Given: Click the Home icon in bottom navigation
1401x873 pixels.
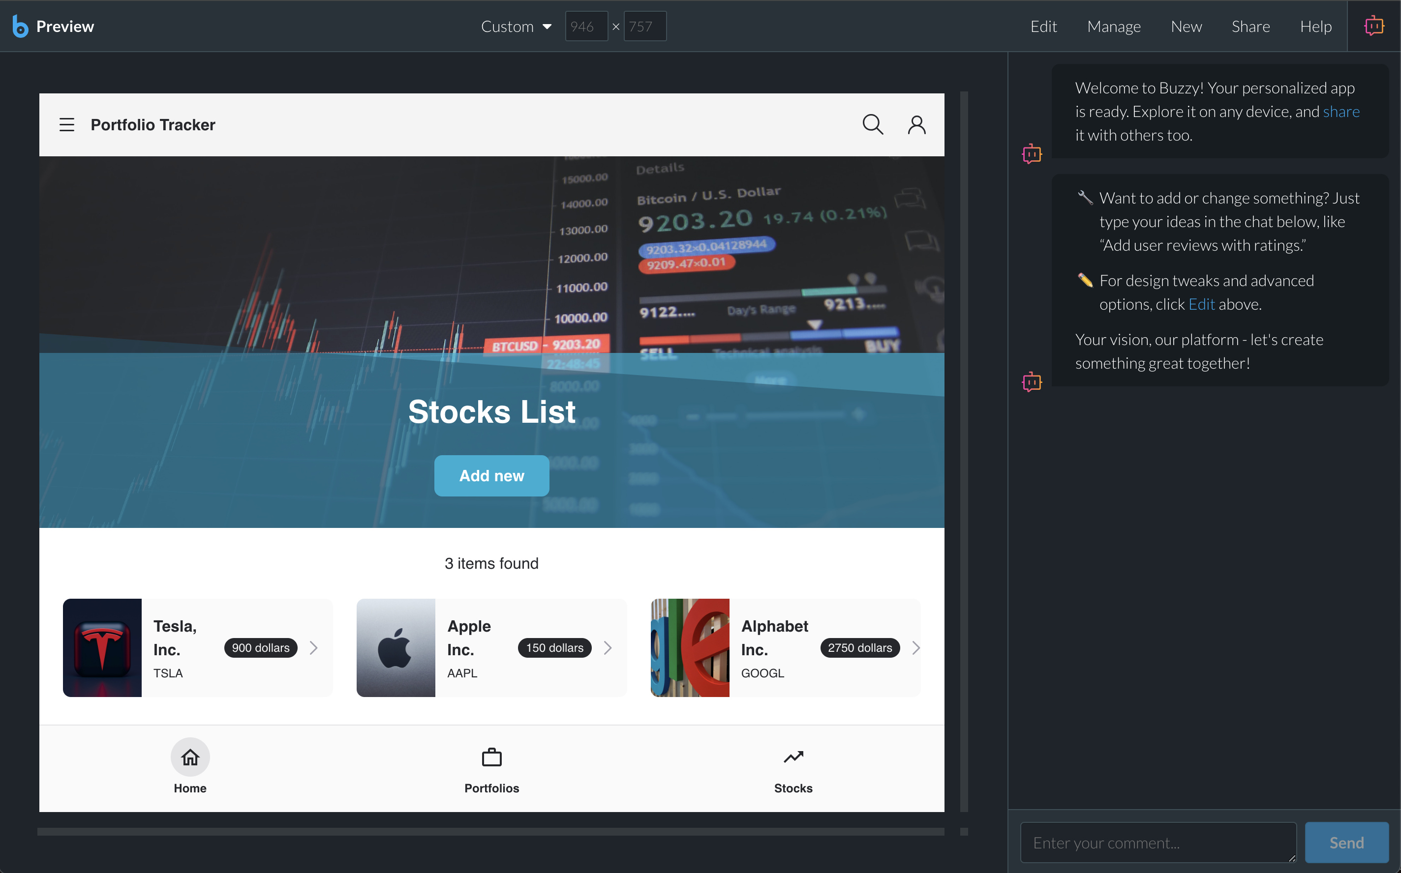Looking at the screenshot, I should click(x=190, y=757).
